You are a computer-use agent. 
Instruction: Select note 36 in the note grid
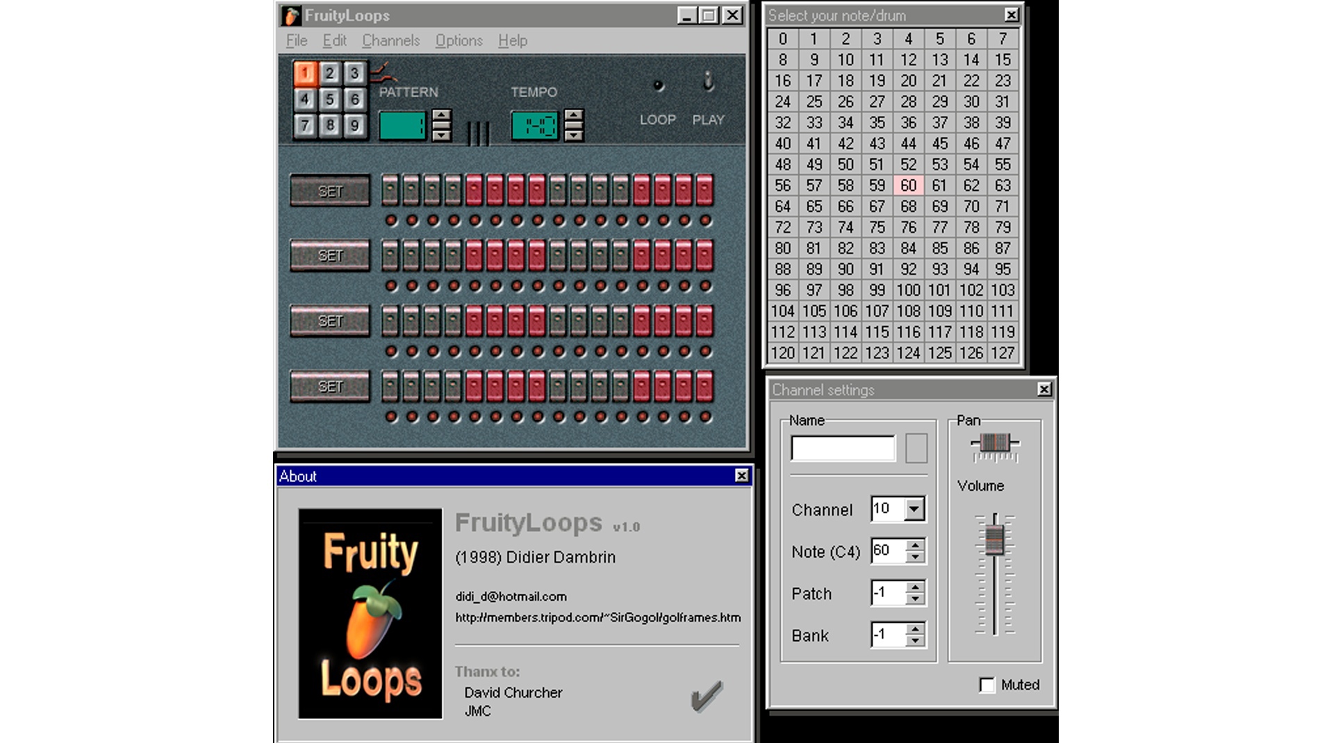click(908, 123)
